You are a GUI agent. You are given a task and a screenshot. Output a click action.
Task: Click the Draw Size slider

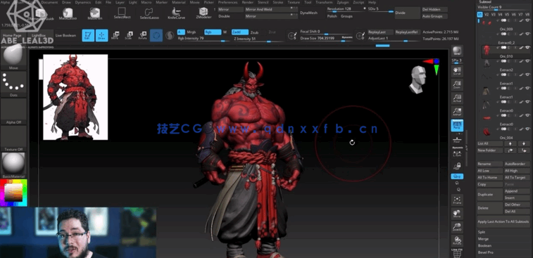click(x=327, y=39)
